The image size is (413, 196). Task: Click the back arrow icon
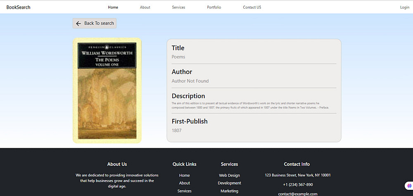[78, 24]
